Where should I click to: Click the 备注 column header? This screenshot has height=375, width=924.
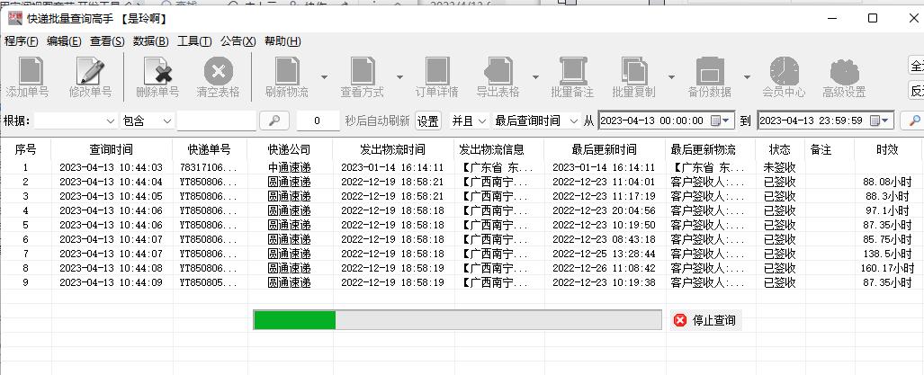click(829, 149)
